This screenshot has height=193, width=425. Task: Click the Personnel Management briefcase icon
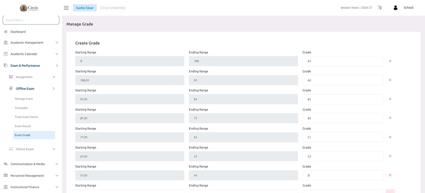pos(6,175)
